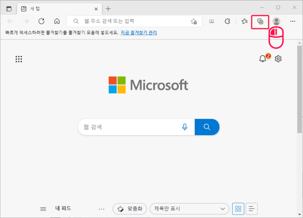Click the 지금 즐겨찾기 관리 link
This screenshot has height=218, width=303.
tap(139, 33)
